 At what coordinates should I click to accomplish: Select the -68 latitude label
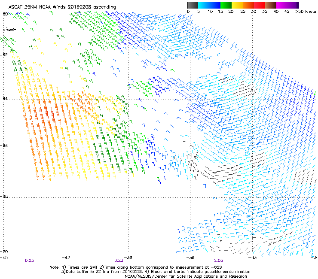(4, 197)
